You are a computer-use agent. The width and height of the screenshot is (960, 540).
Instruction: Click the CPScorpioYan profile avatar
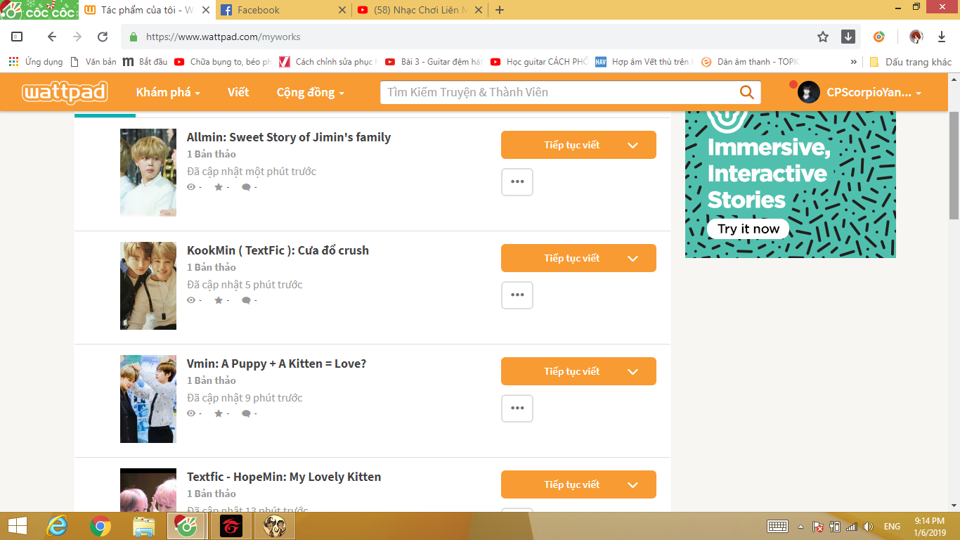tap(809, 92)
